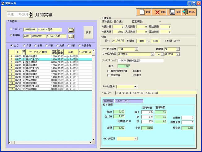The image size is (202, 152).
Task: Click the 保存 (Save) floppy disk button
Action: tap(174, 12)
